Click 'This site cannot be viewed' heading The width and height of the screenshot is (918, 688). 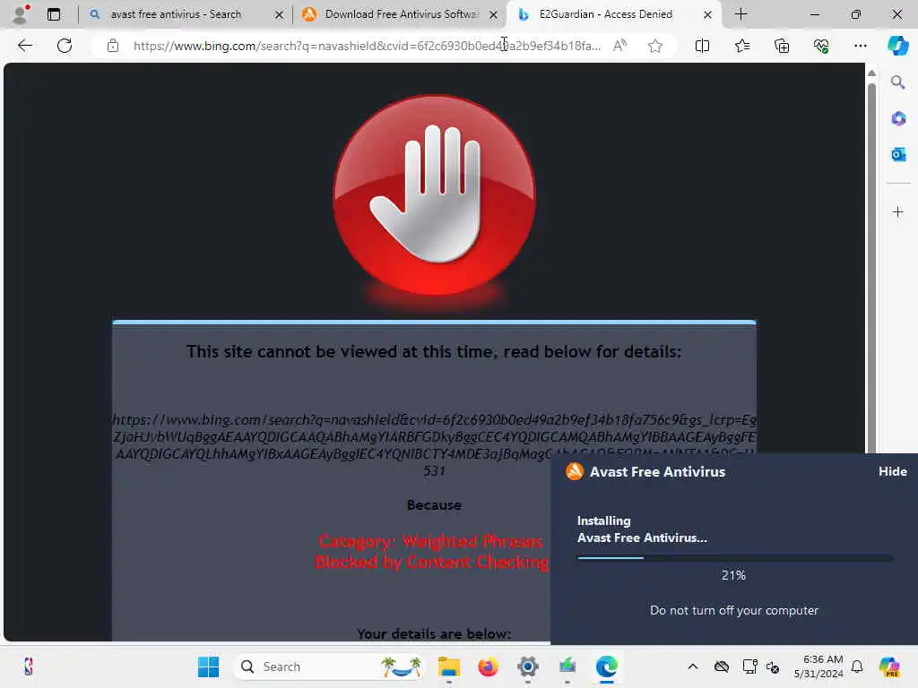[x=434, y=351]
